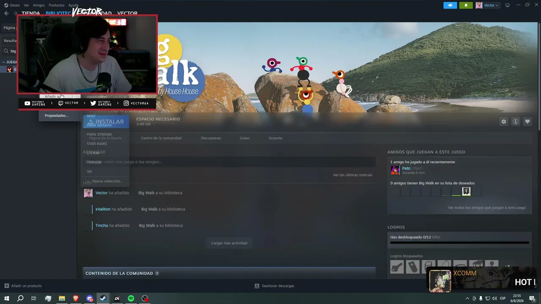The width and height of the screenshot is (541, 304).
Task: Open Pato's friend avatar
Action: pos(395,170)
